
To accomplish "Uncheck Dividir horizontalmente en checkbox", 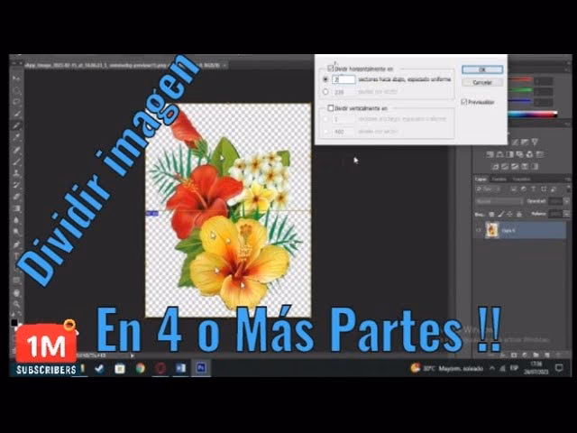I will pos(331,69).
